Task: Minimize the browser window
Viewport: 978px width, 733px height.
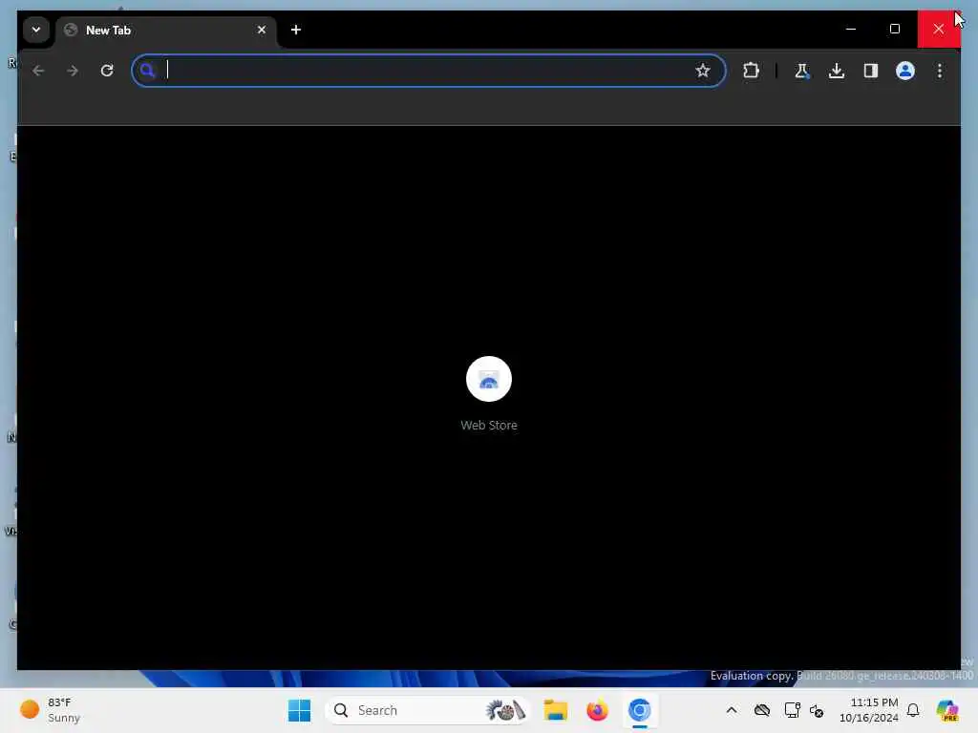Action: tap(851, 29)
